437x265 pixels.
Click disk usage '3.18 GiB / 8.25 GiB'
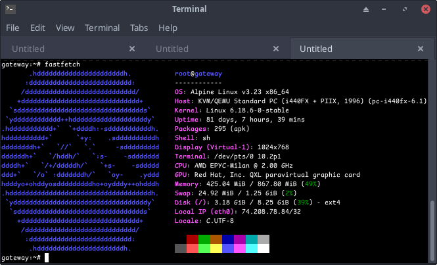pos(252,203)
